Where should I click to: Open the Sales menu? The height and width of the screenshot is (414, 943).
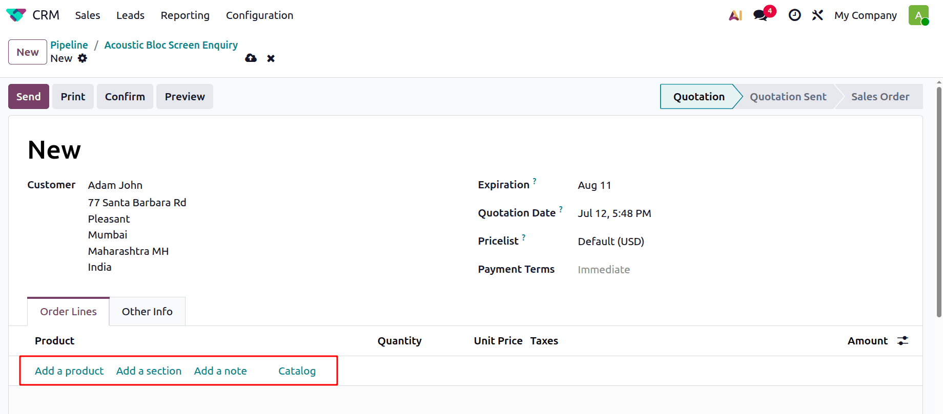[x=88, y=15]
